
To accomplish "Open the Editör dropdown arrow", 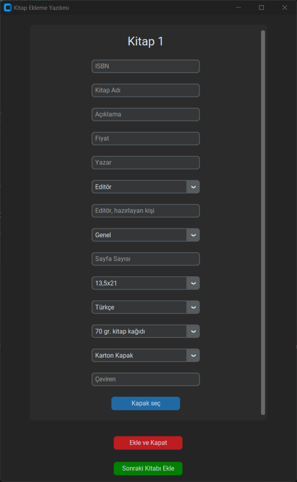I will (x=193, y=187).
